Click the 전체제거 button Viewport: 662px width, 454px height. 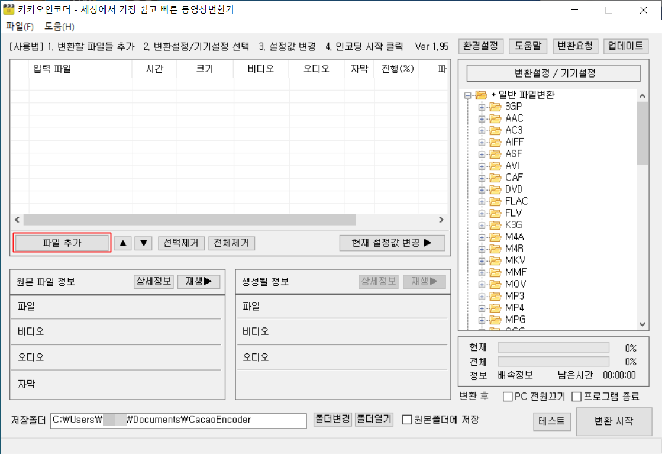[x=231, y=243]
